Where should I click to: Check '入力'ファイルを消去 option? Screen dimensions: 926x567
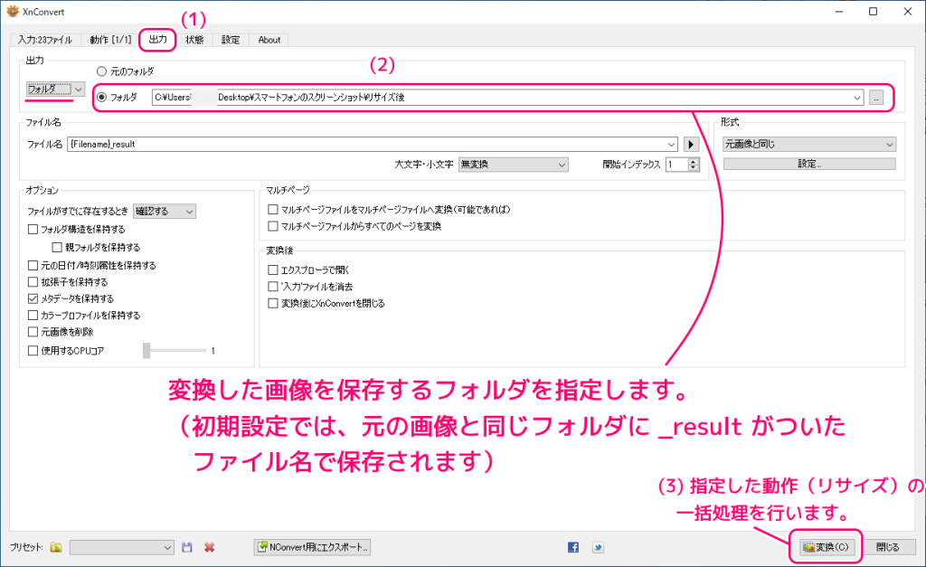[273, 286]
